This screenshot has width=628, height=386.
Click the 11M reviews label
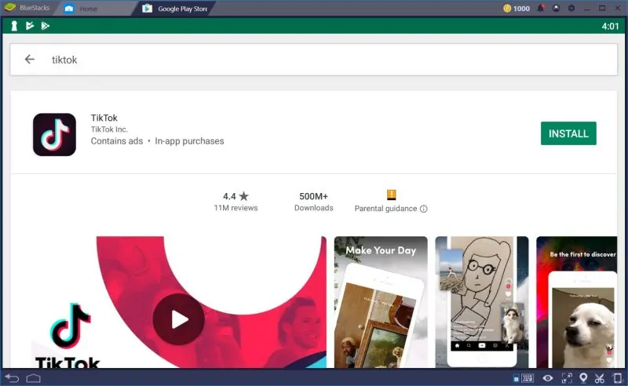click(x=235, y=208)
